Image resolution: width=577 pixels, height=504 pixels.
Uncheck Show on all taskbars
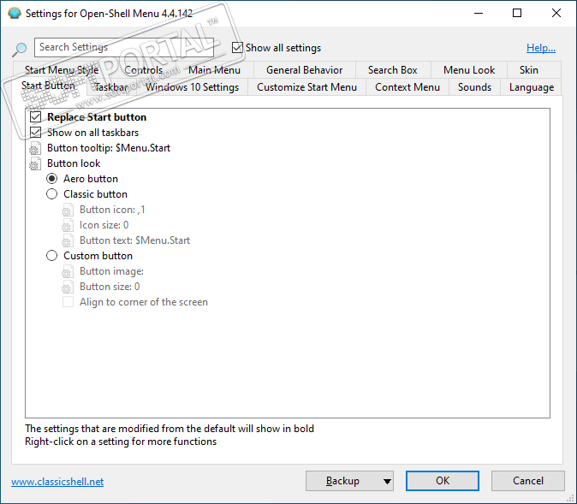(35, 133)
